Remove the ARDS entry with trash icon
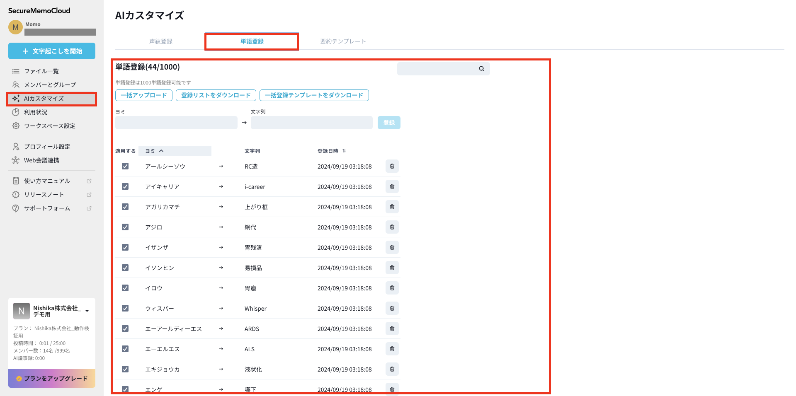796x396 pixels. pyautogui.click(x=392, y=328)
